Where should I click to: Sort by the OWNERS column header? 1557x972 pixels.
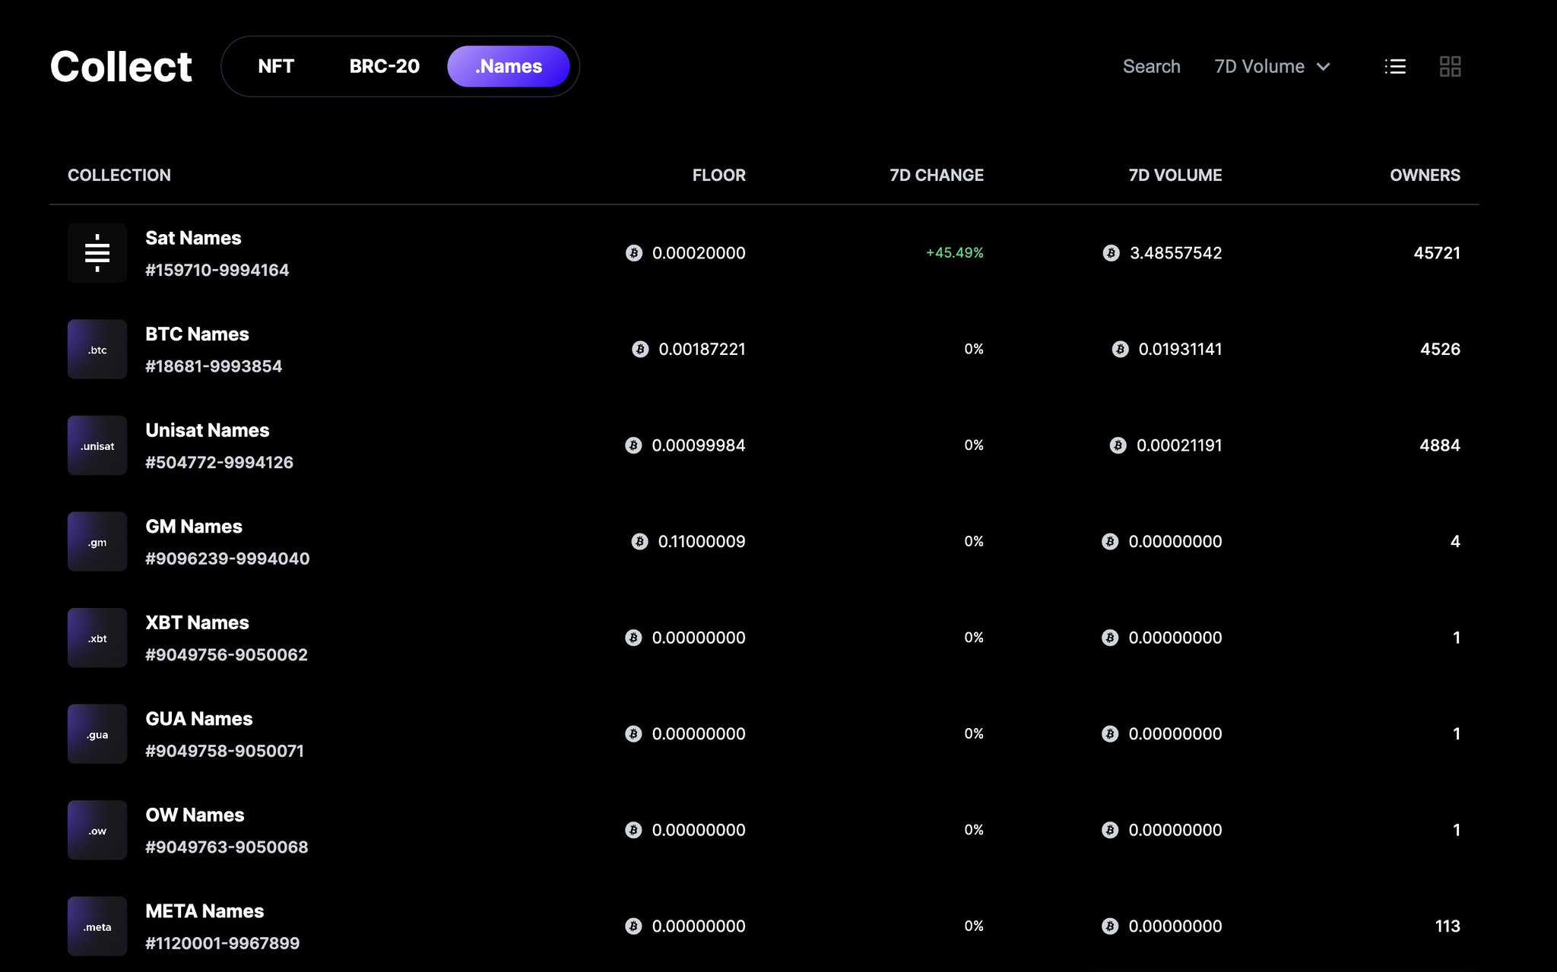(x=1425, y=175)
